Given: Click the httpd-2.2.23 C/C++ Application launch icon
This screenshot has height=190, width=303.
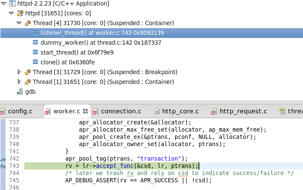Looking at the screenshot, I should (x=12, y=3).
